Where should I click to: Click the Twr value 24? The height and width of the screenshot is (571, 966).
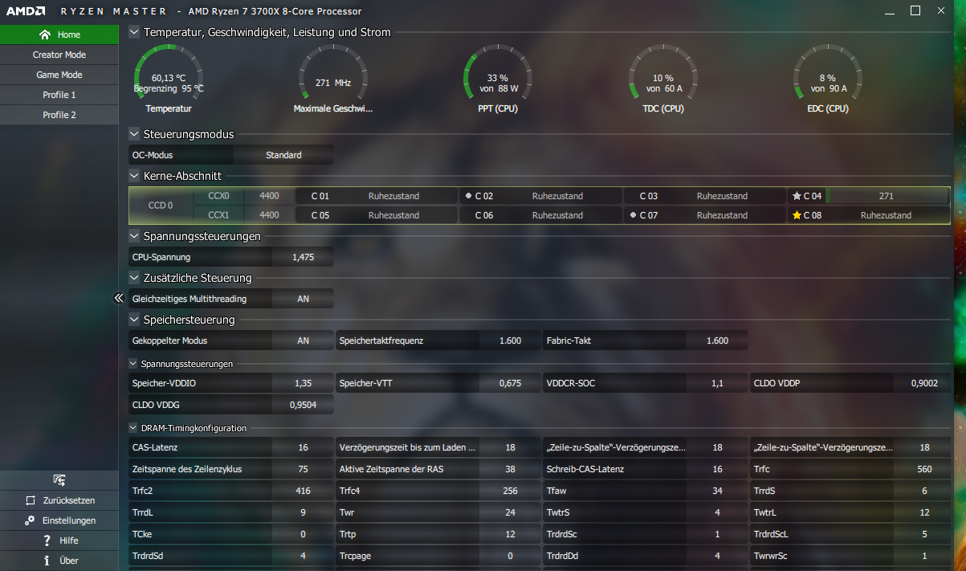point(510,512)
